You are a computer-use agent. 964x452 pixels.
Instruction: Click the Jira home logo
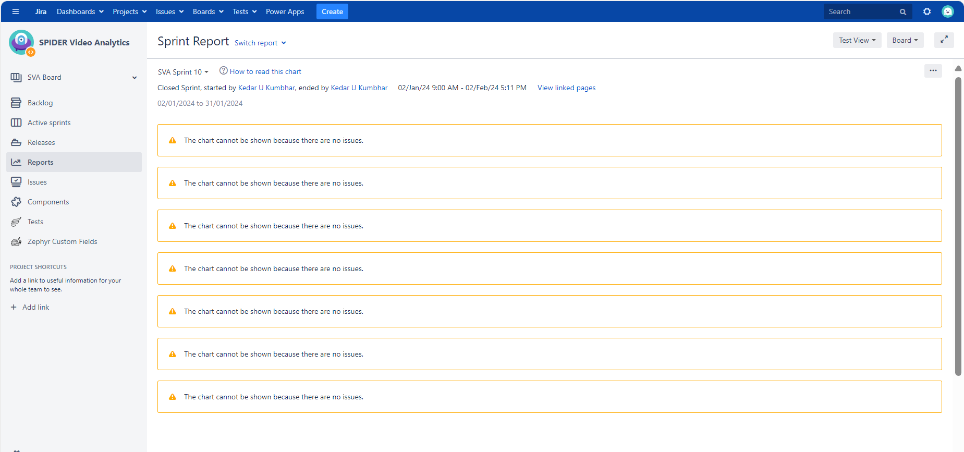[41, 11]
